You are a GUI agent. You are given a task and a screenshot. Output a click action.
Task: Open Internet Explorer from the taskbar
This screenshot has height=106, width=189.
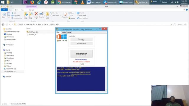coord(39,2)
